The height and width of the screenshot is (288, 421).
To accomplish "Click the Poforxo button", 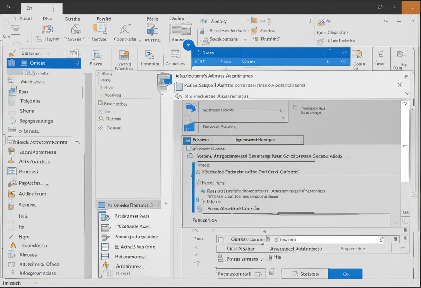I will (x=198, y=140).
